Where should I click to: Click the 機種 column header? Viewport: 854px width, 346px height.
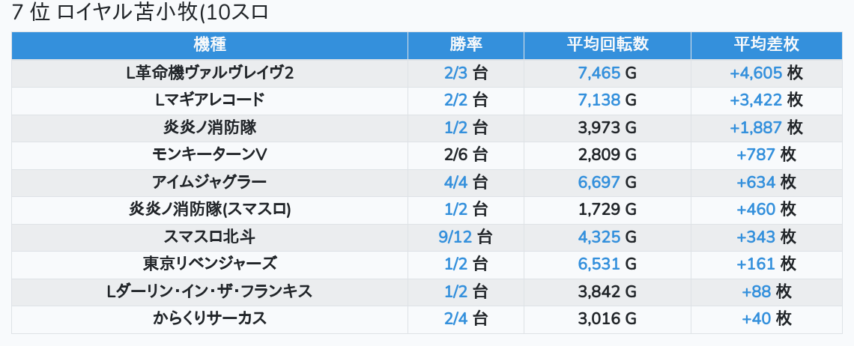click(x=209, y=45)
